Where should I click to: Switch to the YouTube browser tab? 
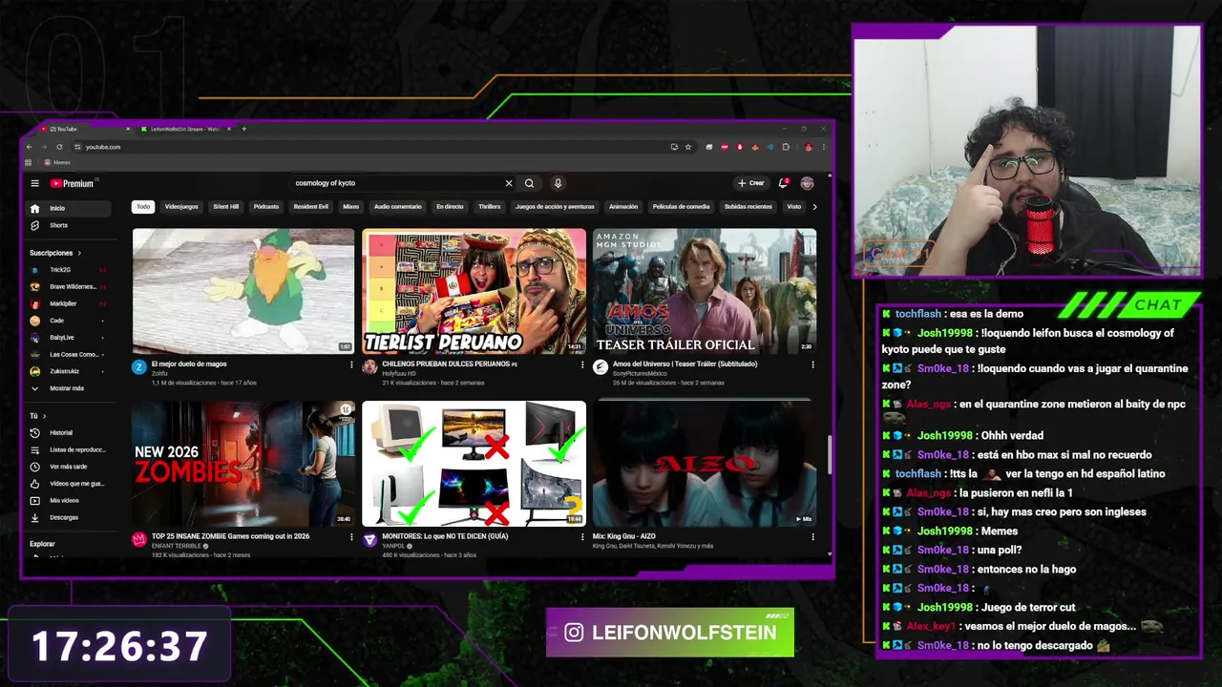(84, 129)
